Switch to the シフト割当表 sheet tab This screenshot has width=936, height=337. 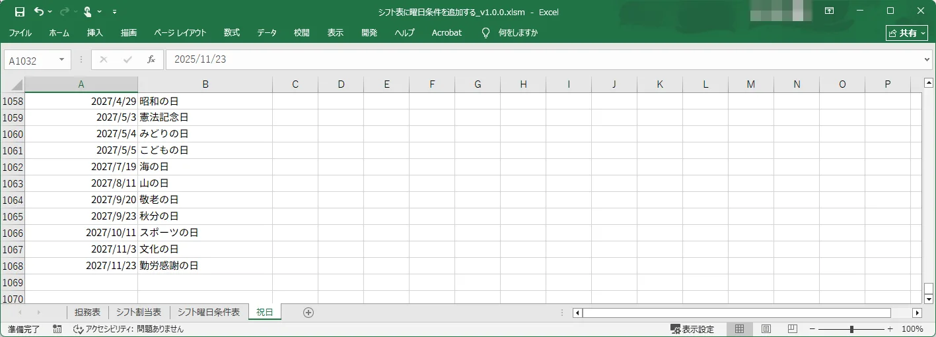[x=139, y=313]
